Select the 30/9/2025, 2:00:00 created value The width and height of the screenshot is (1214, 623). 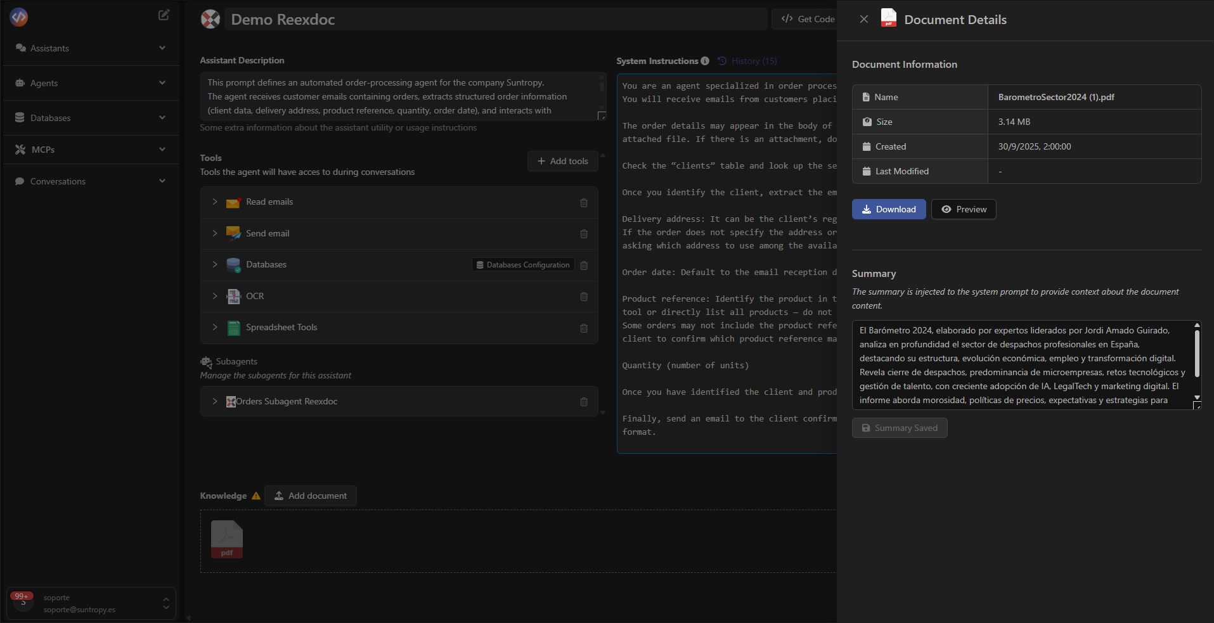(1035, 146)
